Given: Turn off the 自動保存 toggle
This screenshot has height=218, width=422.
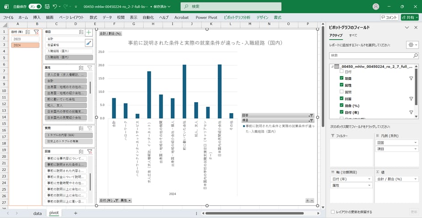Looking at the screenshot, I should (x=35, y=6).
